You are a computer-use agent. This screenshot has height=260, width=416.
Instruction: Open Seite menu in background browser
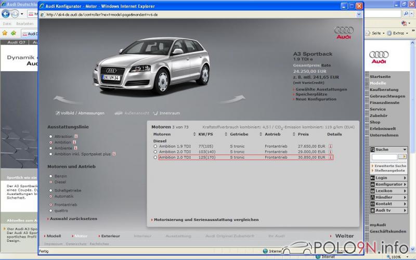(375, 33)
